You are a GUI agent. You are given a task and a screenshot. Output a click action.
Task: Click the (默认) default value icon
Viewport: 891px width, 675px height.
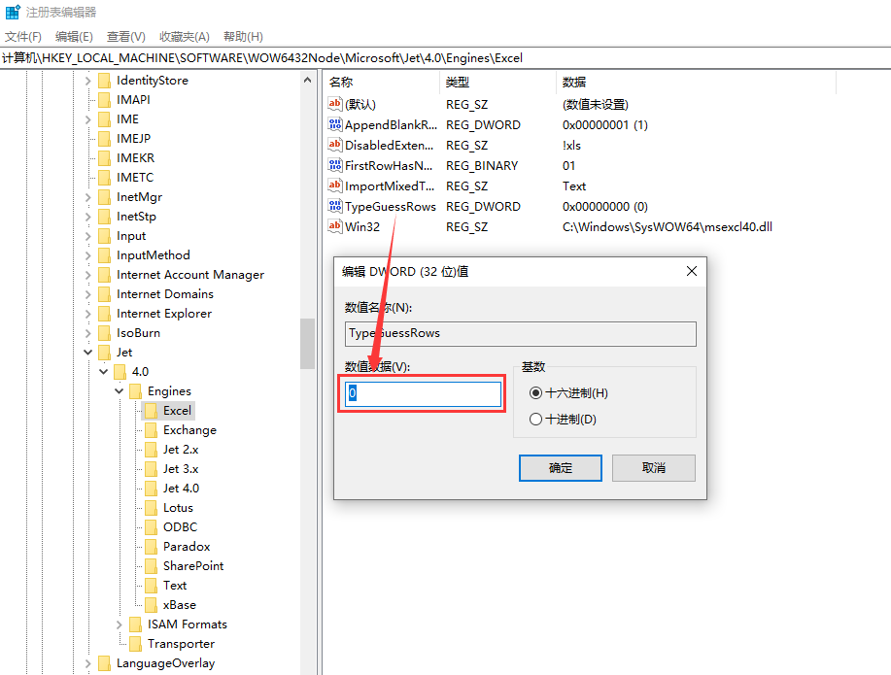tap(334, 104)
